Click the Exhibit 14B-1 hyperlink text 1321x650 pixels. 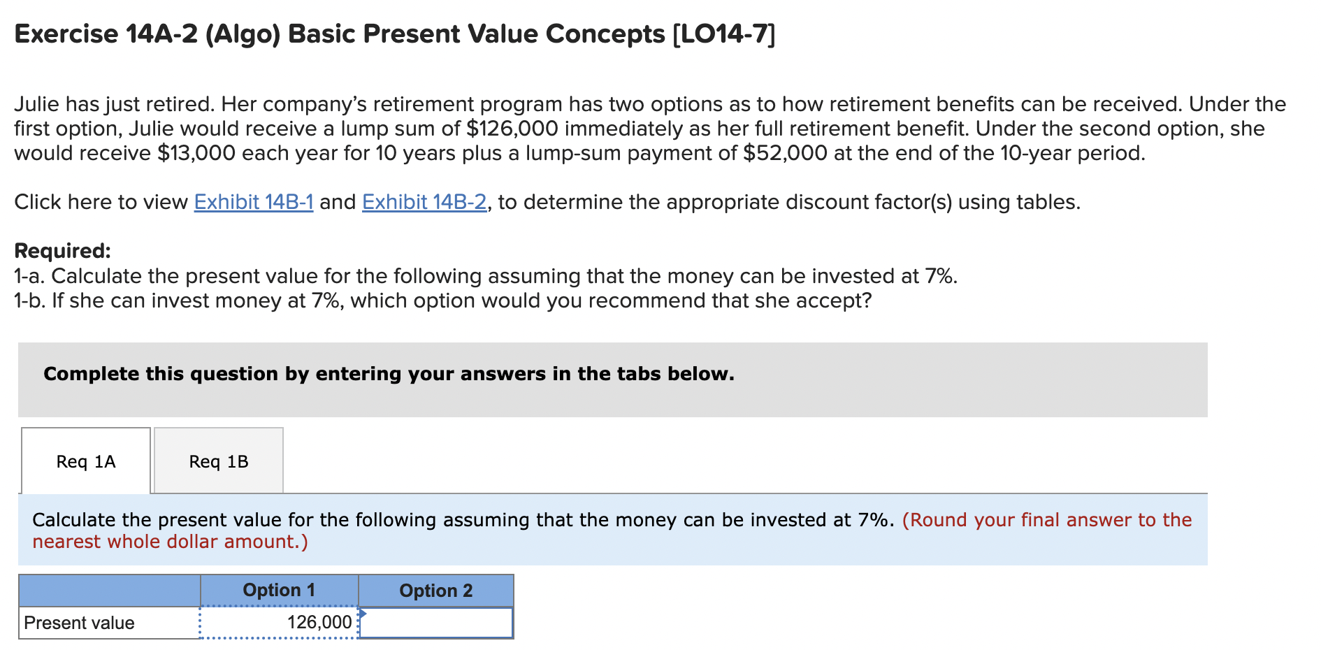tap(253, 202)
